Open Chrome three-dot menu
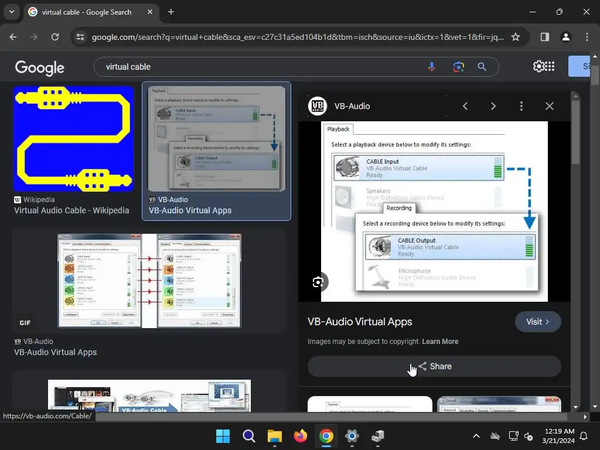Screen dimensions: 600x450 click(x=587, y=37)
